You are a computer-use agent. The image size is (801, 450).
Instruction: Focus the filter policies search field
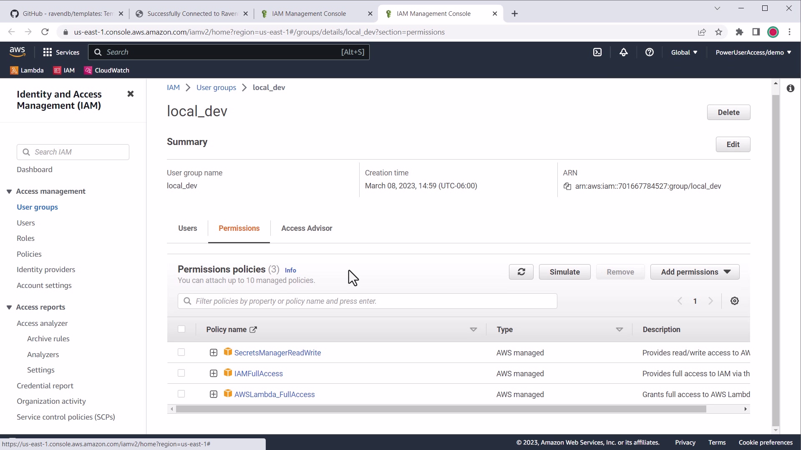[367, 301]
